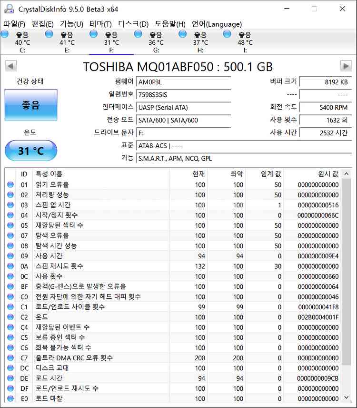This screenshot has width=357, height=408.
Task: Click the 임계 값 column header
Action: (265, 174)
